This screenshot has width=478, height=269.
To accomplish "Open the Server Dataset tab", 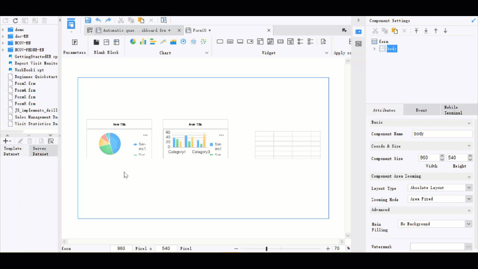I will tap(43, 151).
